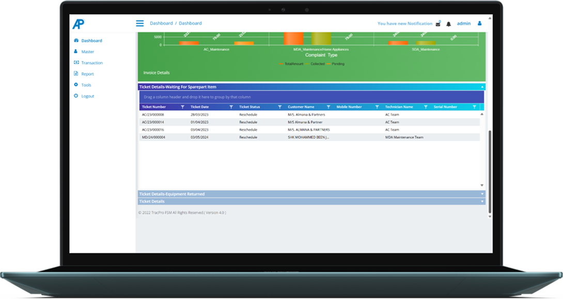
Task: Click the ticket grid scroll down arrow
Action: tap(482, 185)
